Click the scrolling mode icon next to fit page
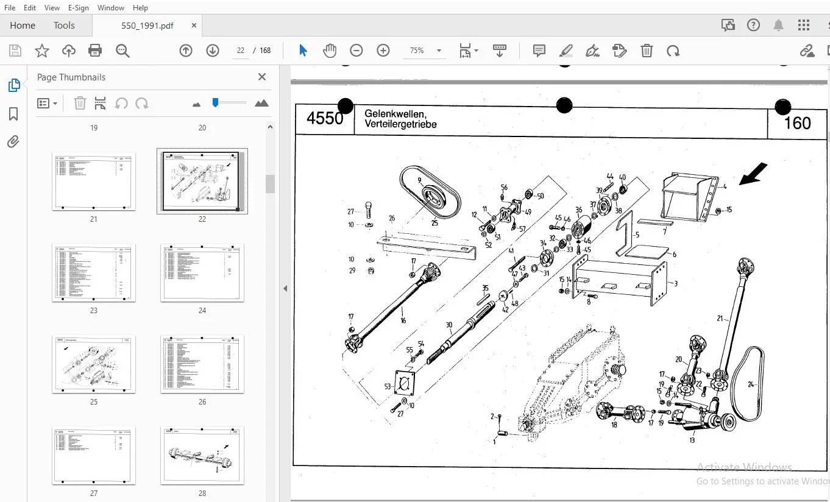Image resolution: width=830 pixels, height=502 pixels. pyautogui.click(x=500, y=51)
